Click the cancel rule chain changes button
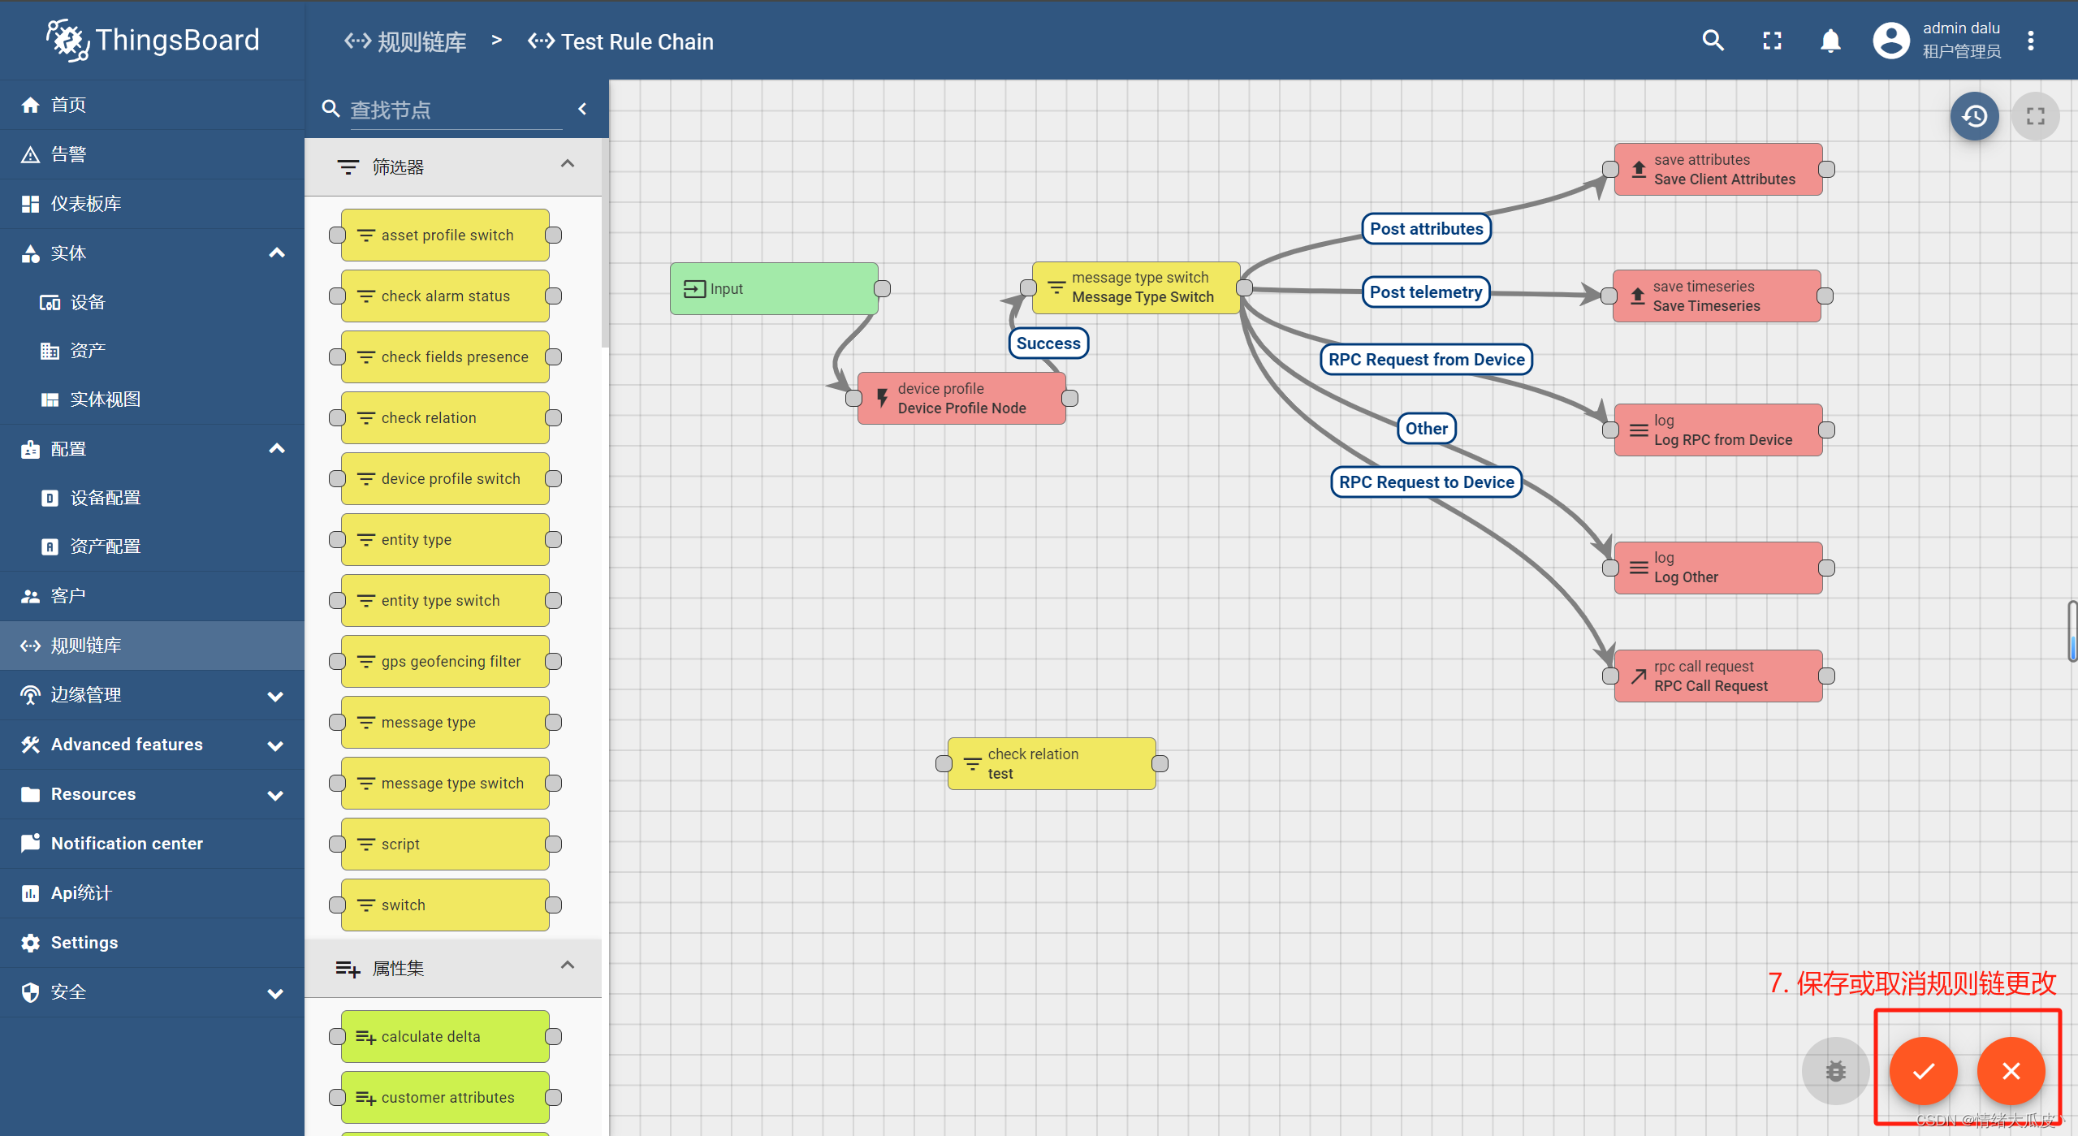Viewport: 2078px width, 1136px height. point(2011,1072)
